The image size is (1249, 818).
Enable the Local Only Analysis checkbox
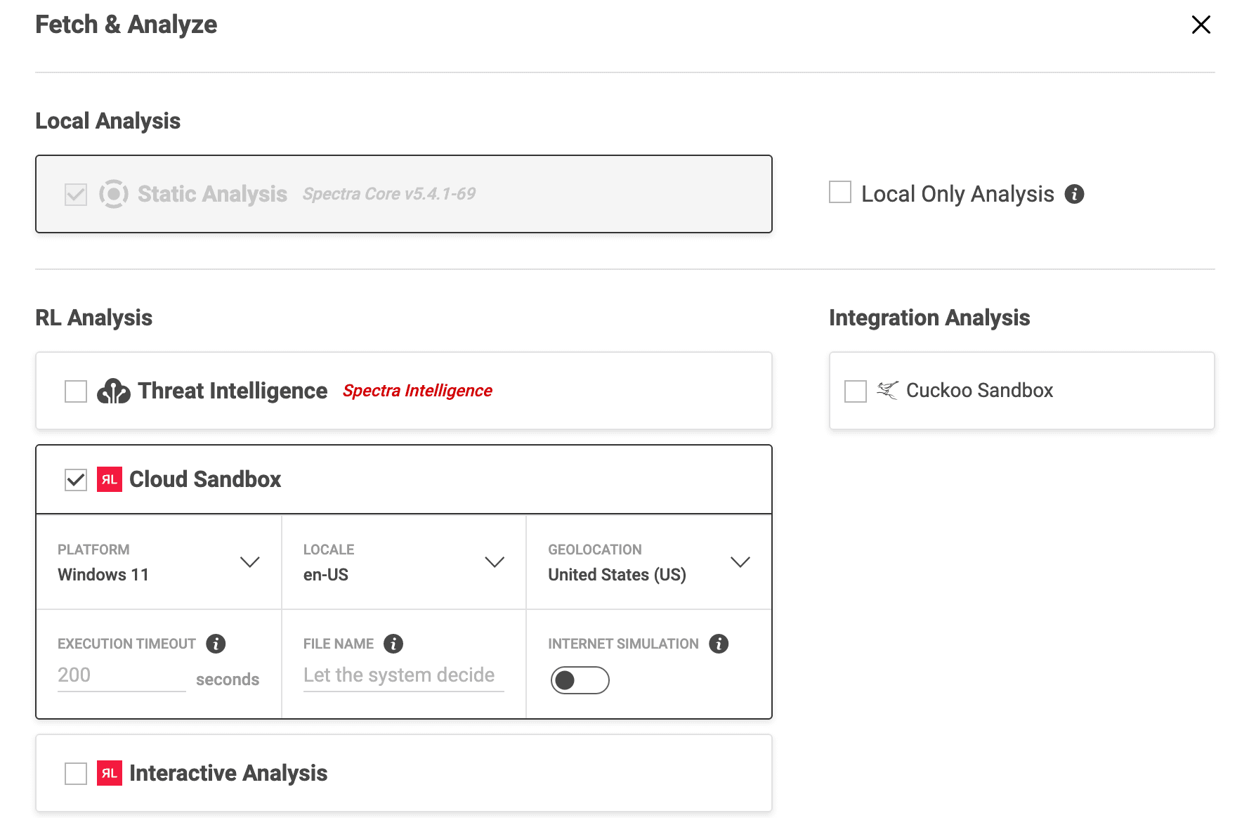pyautogui.click(x=839, y=192)
